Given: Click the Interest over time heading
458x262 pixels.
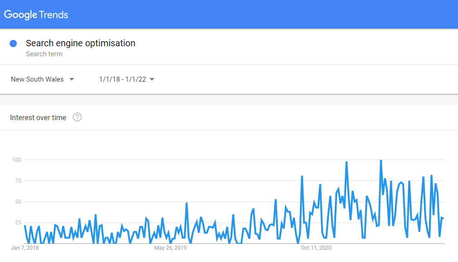Looking at the screenshot, I should [x=38, y=117].
